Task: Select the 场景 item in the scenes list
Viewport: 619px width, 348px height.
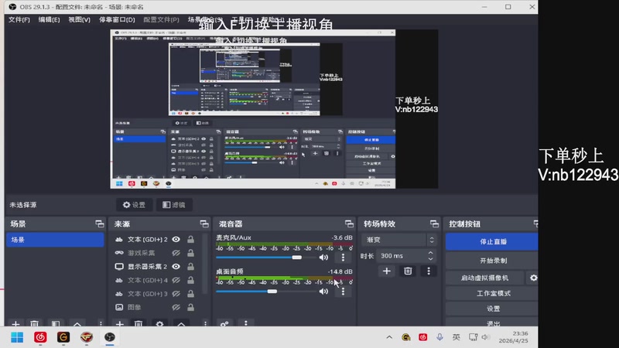Action: click(x=55, y=240)
